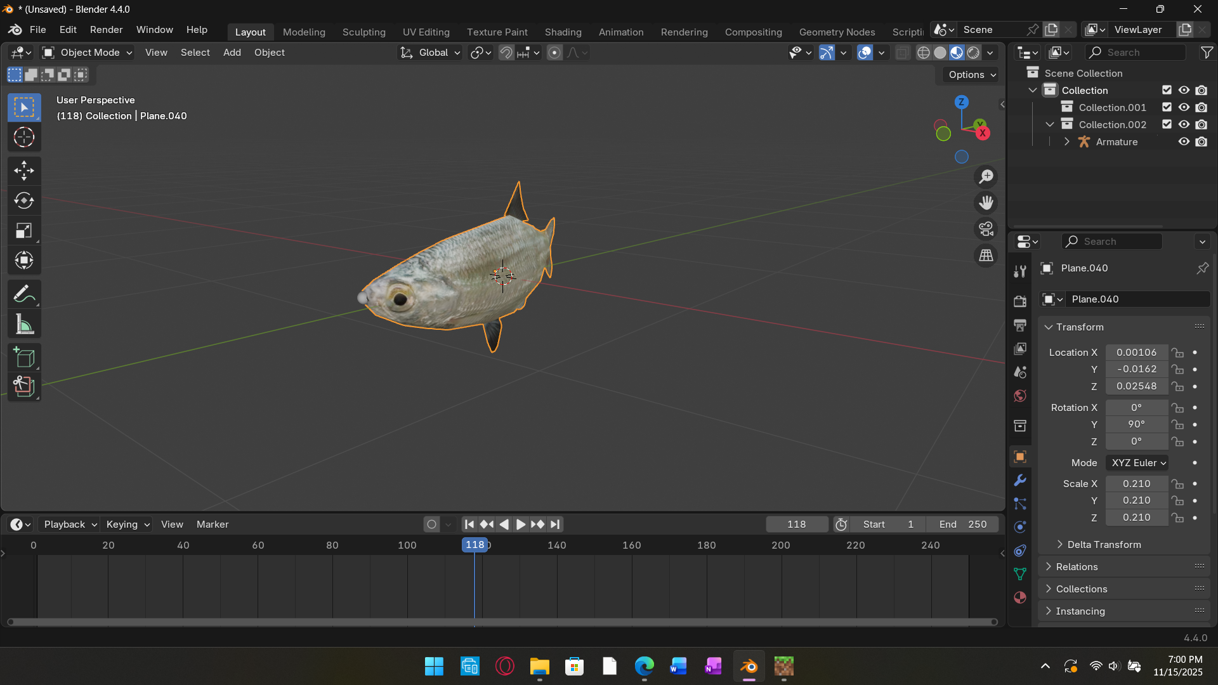Open the Object Data properties tab
Screen dimensions: 1218x685
[1020, 574]
